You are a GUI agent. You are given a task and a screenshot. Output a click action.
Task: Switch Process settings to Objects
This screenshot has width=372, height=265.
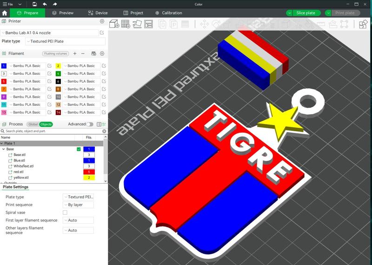coord(46,124)
